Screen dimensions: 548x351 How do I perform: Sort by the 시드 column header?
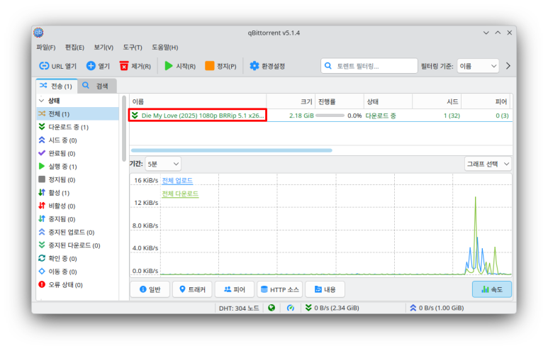tap(437, 101)
